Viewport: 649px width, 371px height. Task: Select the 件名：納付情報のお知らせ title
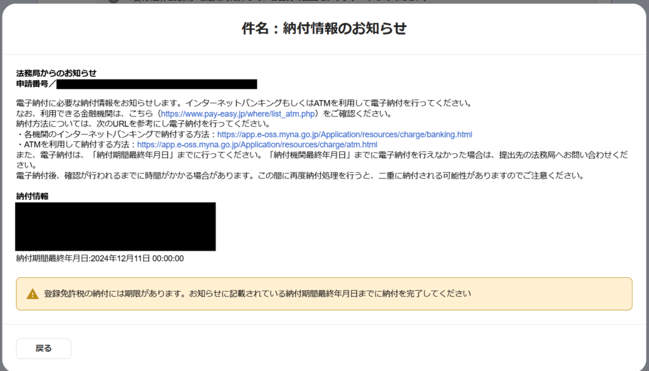[324, 28]
